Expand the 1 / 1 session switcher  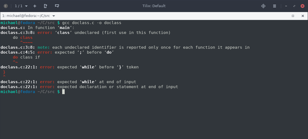pos(21,6)
